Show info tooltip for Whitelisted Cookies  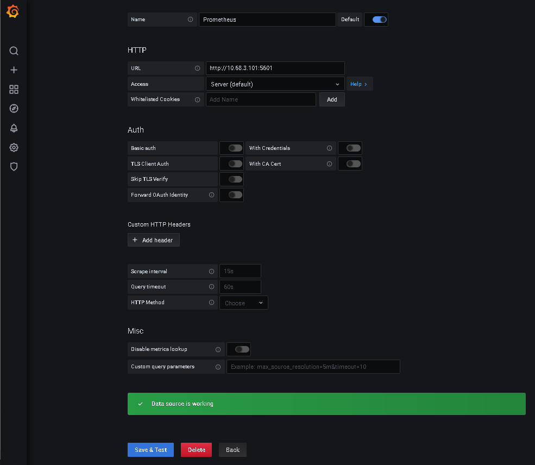pos(197,99)
